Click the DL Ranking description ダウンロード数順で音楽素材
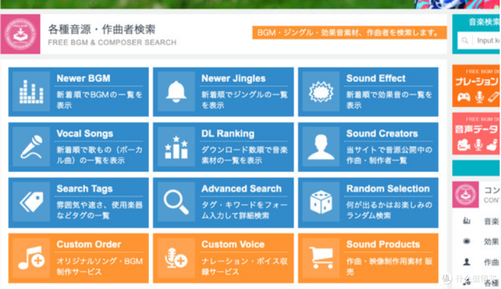Viewport: 501px width, 289px height. [244, 155]
